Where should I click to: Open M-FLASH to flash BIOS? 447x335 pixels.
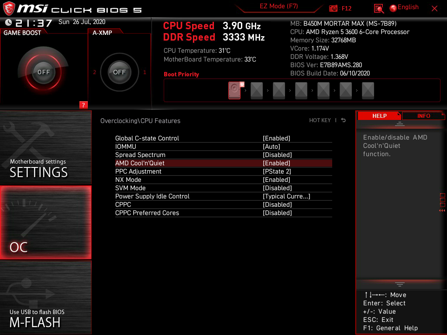coord(45,297)
